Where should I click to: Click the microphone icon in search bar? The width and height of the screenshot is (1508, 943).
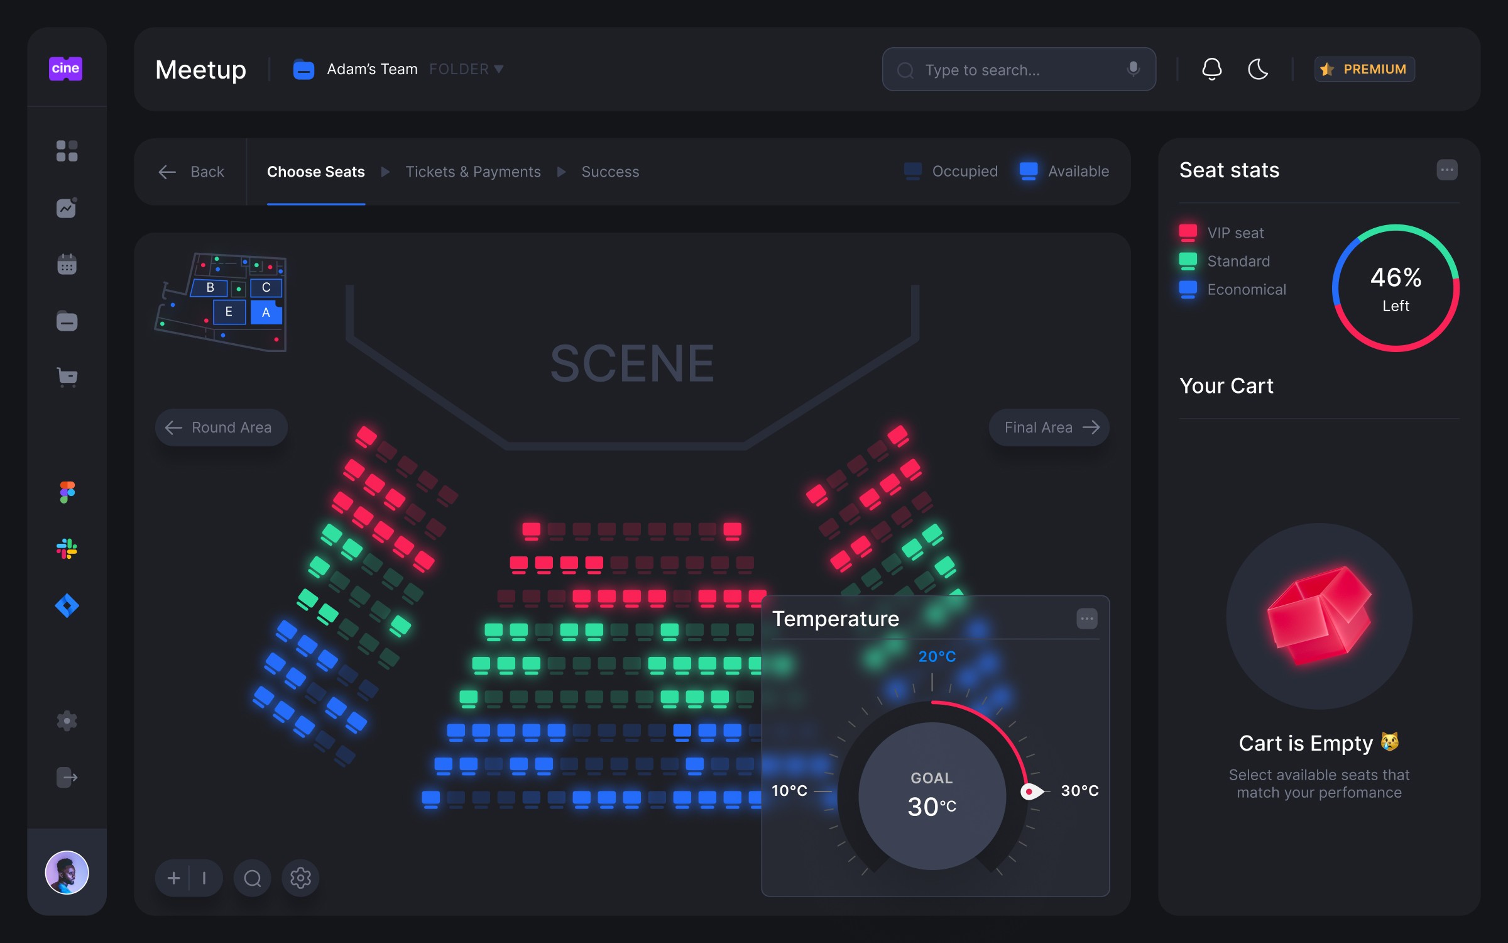pos(1133,69)
